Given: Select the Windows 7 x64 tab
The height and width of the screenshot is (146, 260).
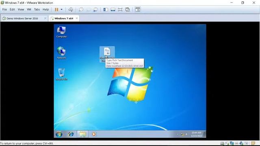Looking at the screenshot, I should pyautogui.click(x=64, y=18).
